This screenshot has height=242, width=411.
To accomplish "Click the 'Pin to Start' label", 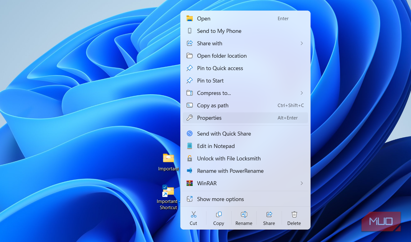I will tap(210, 81).
